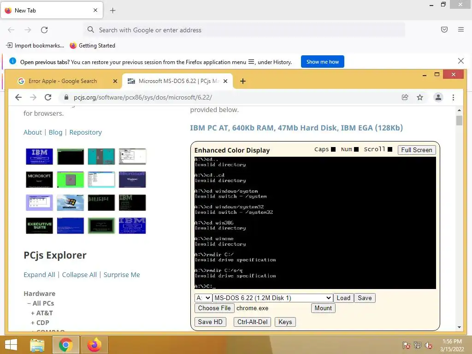Open Chrome three-dot menu
The width and height of the screenshot is (472, 354).
tap(453, 97)
